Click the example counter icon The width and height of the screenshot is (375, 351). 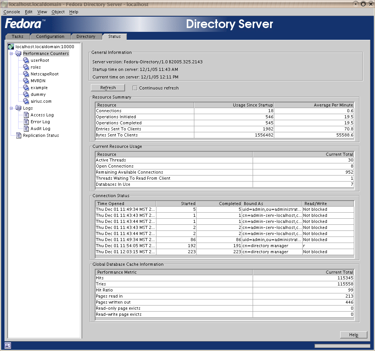coord(26,88)
